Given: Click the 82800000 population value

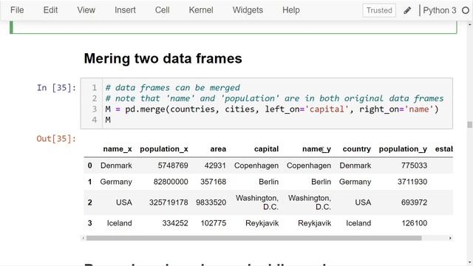Looking at the screenshot, I should 171,182.
